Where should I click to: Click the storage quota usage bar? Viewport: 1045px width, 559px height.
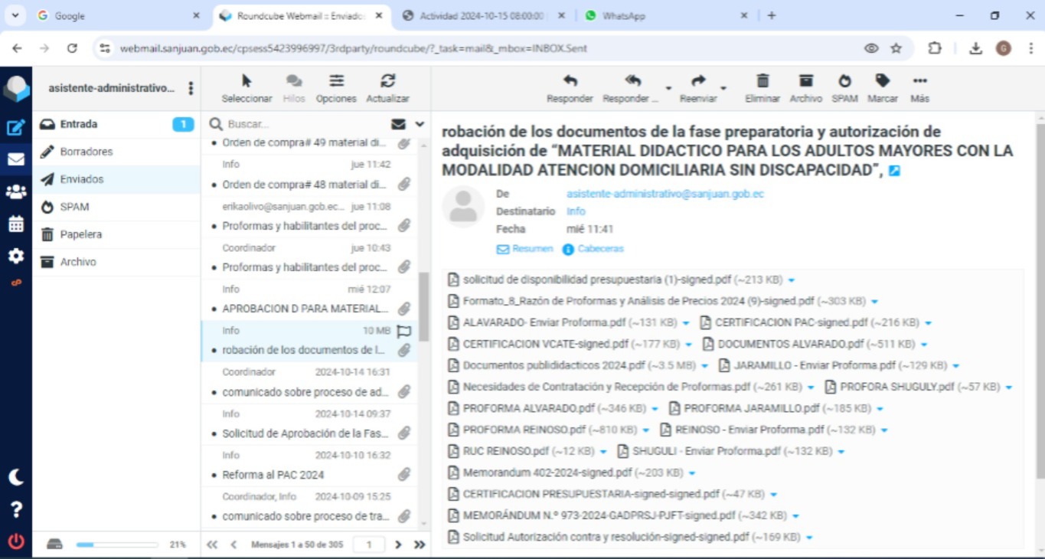(116, 544)
